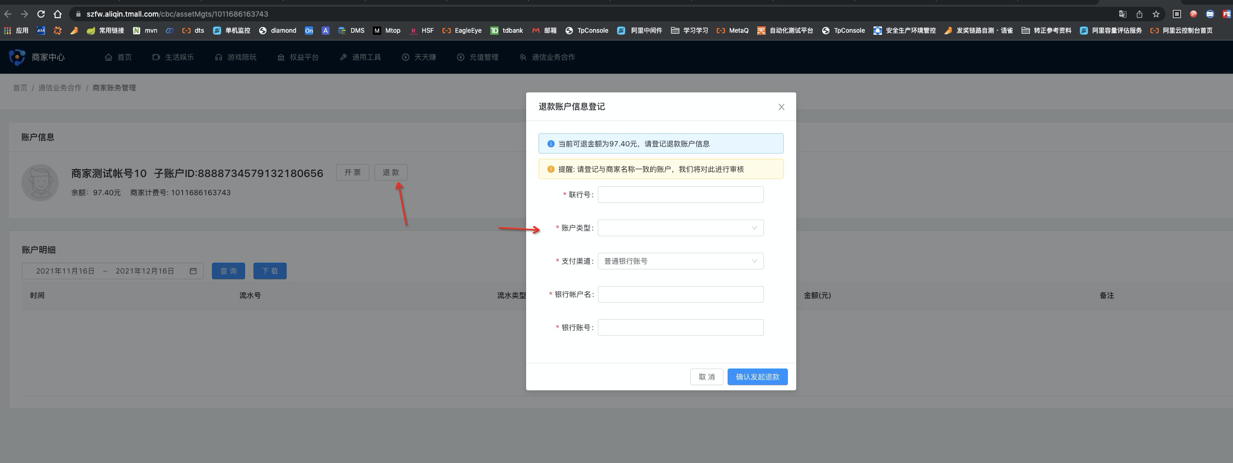Open the 邮箱 mail bookmark

tap(544, 31)
